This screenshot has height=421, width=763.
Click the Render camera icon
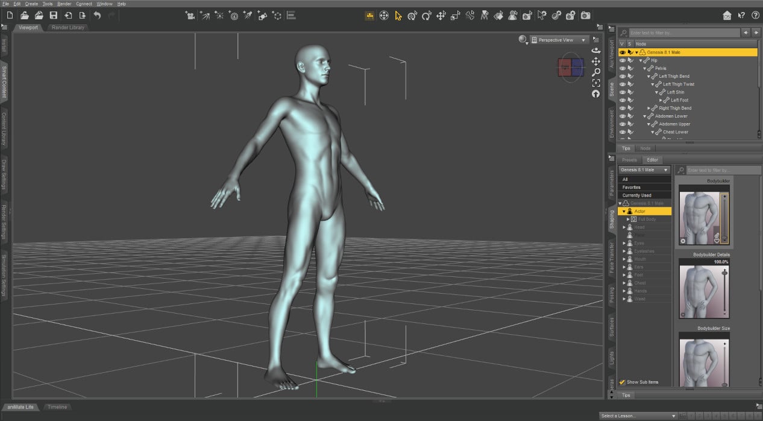[x=586, y=16]
